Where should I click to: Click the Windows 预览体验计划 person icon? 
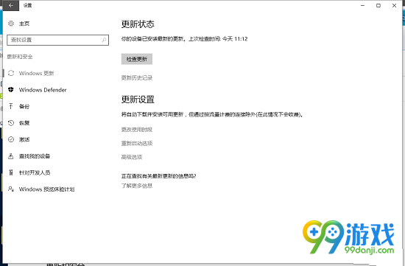pos(11,189)
